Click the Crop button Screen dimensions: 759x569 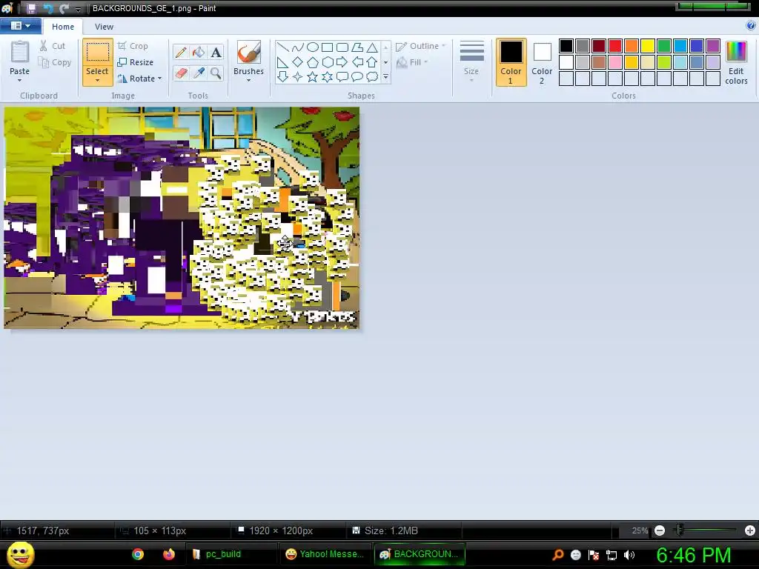click(x=133, y=46)
